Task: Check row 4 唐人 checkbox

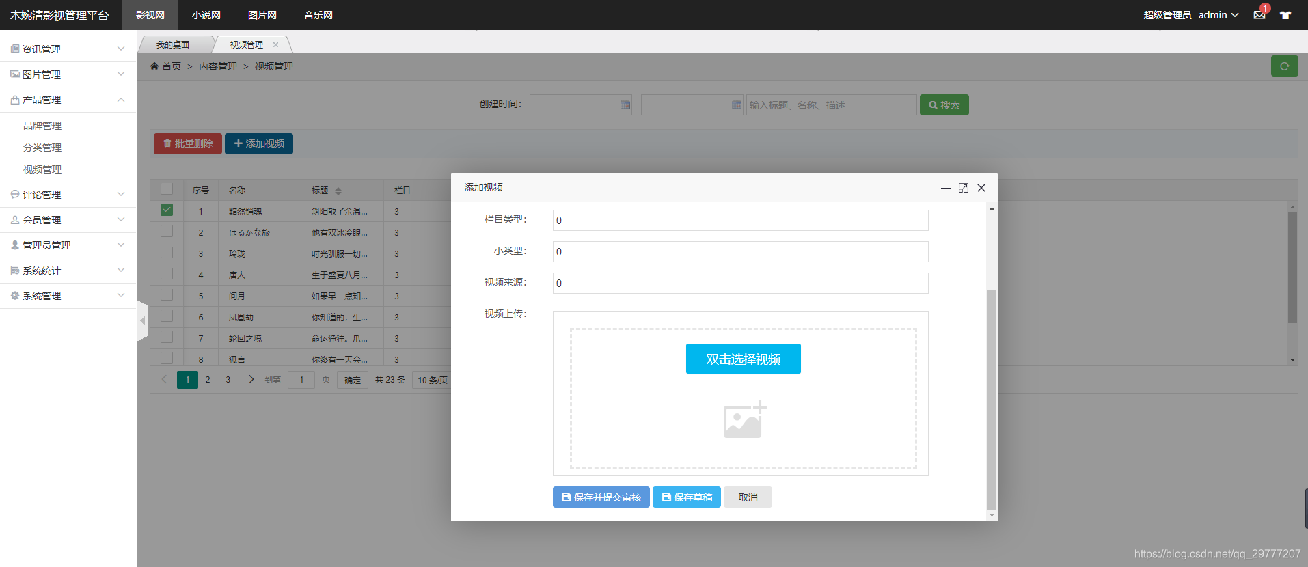Action: [x=167, y=274]
